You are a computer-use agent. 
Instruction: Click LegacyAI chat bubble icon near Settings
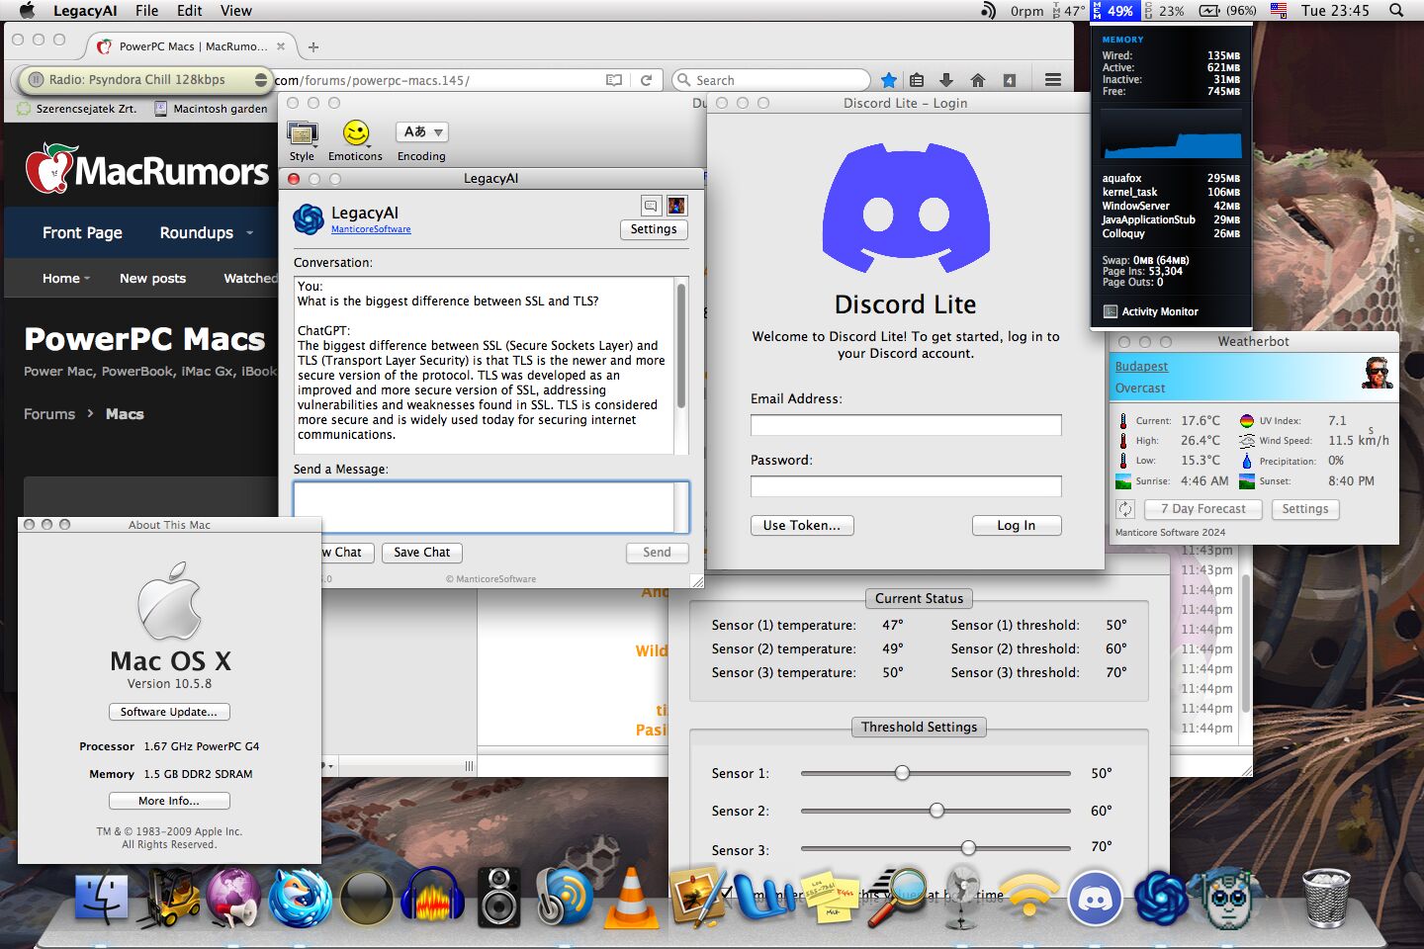(x=651, y=206)
